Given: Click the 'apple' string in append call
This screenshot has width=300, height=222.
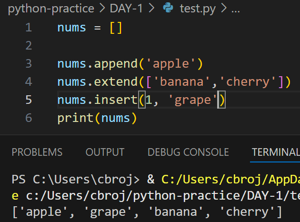Looking at the screenshot, I should 171,64.
